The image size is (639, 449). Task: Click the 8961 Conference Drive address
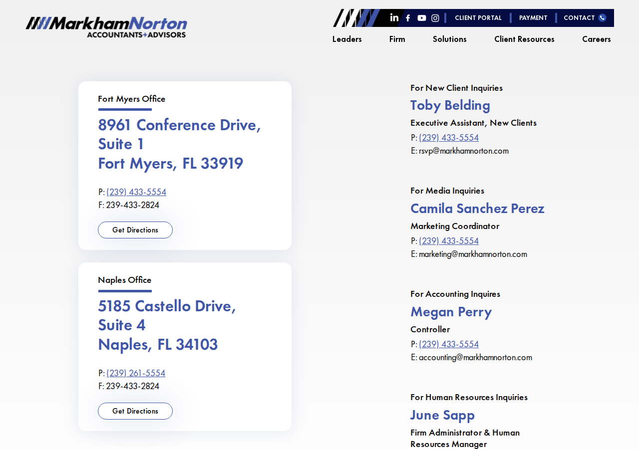coord(180,144)
